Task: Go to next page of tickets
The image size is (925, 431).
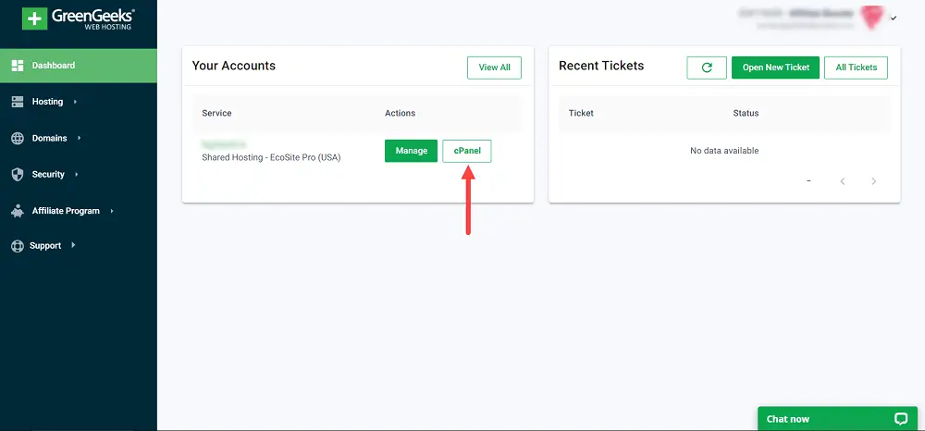Action: [x=874, y=181]
